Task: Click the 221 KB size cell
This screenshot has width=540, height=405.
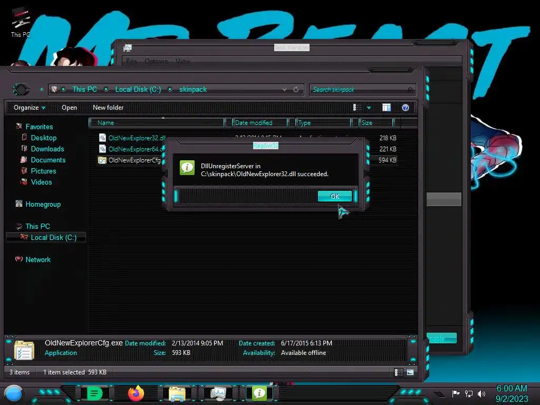Action: (x=388, y=149)
